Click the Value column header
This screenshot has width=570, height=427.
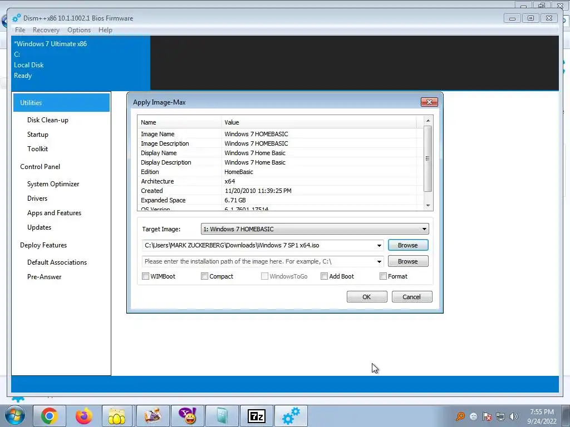(318, 122)
